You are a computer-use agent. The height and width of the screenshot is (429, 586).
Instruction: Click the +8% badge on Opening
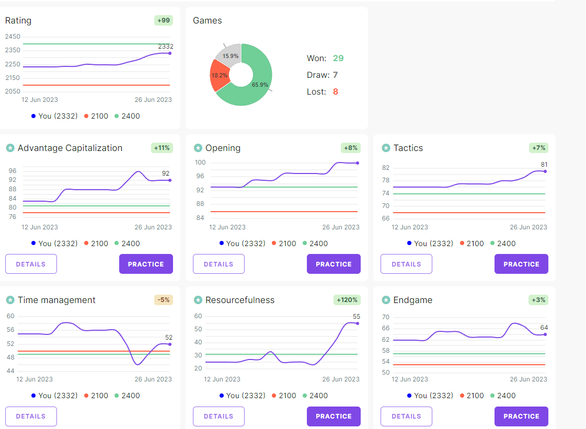pyautogui.click(x=351, y=148)
